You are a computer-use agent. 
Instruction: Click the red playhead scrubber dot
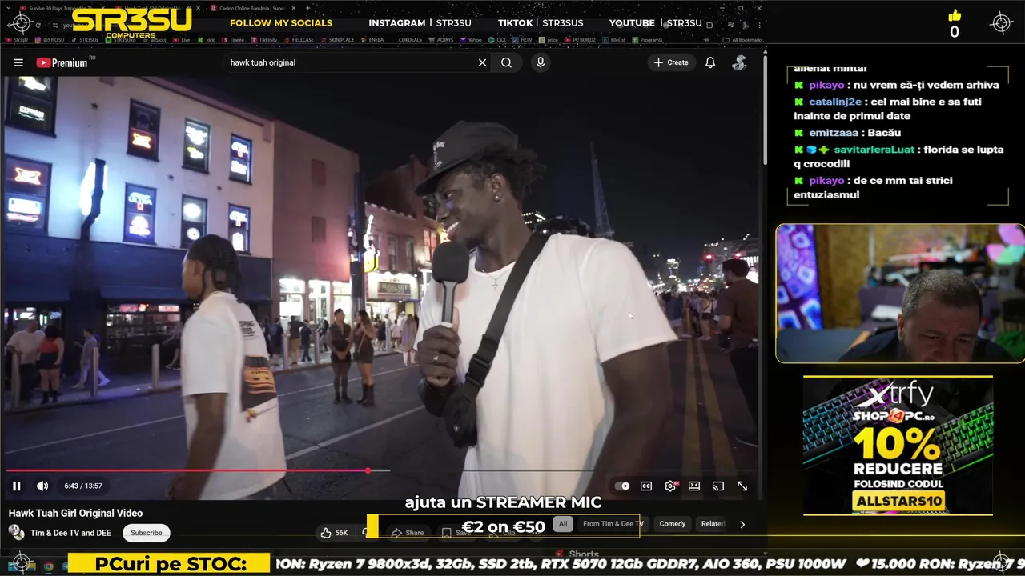coord(368,470)
